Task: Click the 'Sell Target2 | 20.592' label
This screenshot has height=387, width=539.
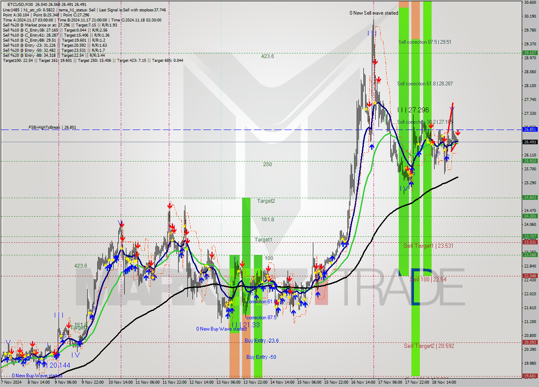Action: coord(429,346)
